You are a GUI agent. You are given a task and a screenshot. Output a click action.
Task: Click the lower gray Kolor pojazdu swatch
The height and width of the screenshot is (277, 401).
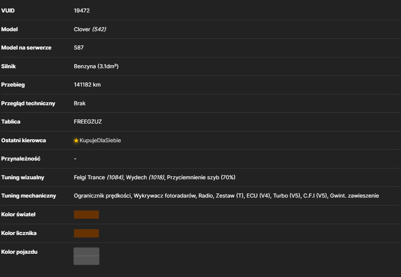[86, 260]
